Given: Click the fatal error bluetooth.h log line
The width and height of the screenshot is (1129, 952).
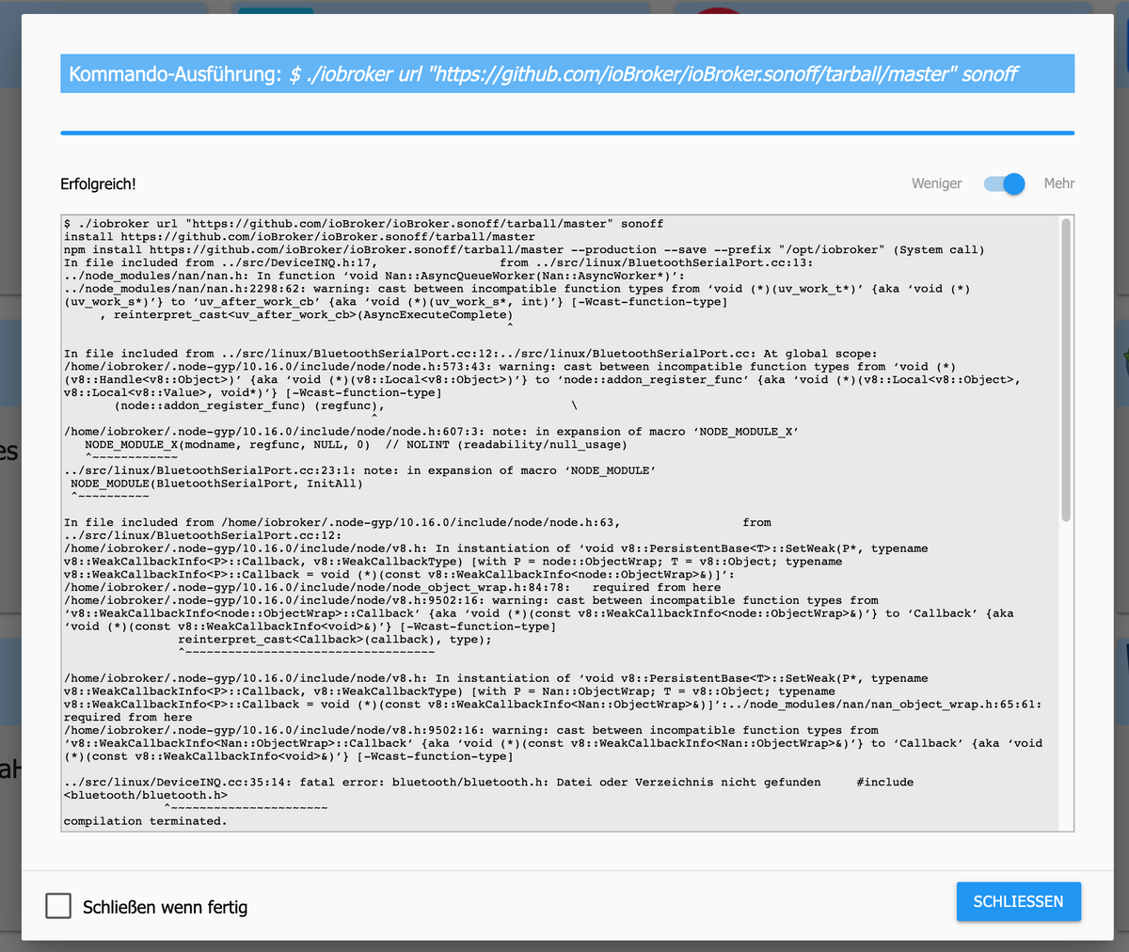Looking at the screenshot, I should point(488,788).
